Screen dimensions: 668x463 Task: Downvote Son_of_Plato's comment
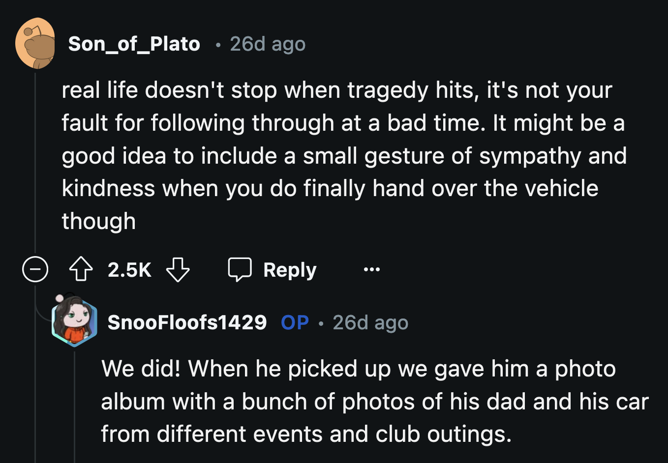click(x=179, y=269)
